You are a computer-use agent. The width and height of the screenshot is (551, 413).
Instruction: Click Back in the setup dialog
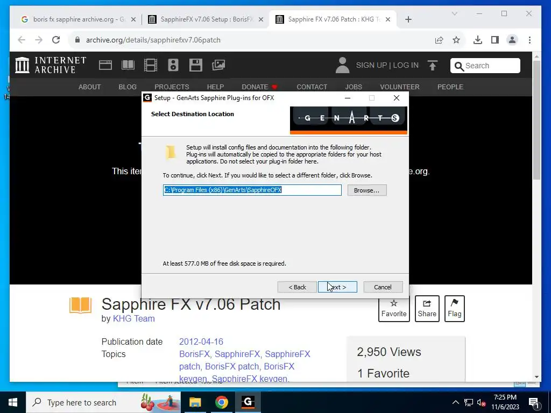pos(297,287)
